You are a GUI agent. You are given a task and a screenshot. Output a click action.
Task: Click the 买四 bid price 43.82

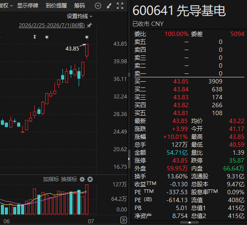coord(181,105)
